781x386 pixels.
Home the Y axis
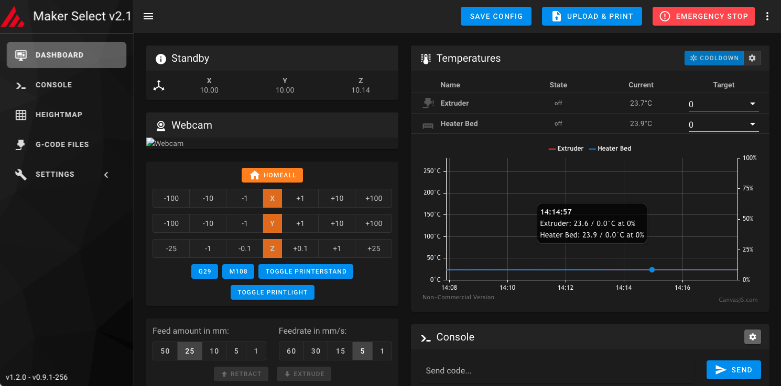[x=273, y=223]
